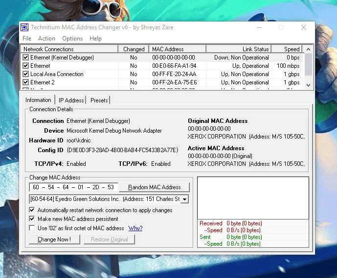This screenshot has width=337, height=278.
Task: Click the 'root\kdnic' Hardware ID value
Action: (78, 140)
